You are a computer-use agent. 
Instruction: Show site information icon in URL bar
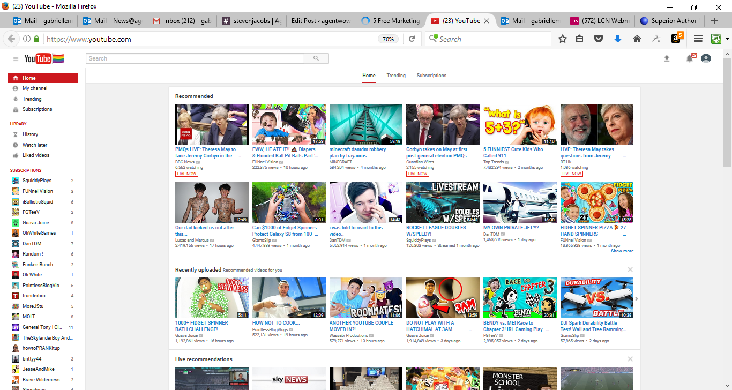click(x=26, y=39)
